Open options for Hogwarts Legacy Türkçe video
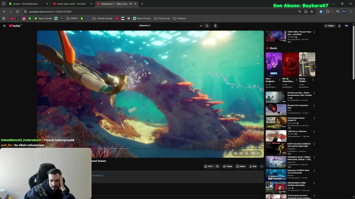This screenshot has width=355, height=199. [314, 158]
